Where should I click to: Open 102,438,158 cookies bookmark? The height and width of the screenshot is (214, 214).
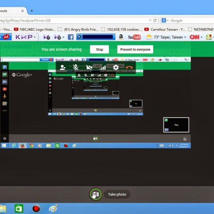pyautogui.click(x=122, y=30)
